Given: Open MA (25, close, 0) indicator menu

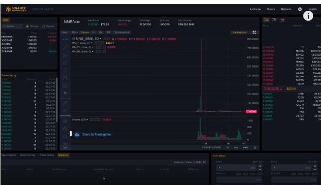Looking at the screenshot, I should pyautogui.click(x=93, y=47).
